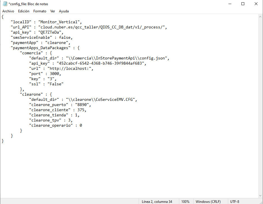
Task: Click the "clearone" section key
Action: [x=31, y=94]
